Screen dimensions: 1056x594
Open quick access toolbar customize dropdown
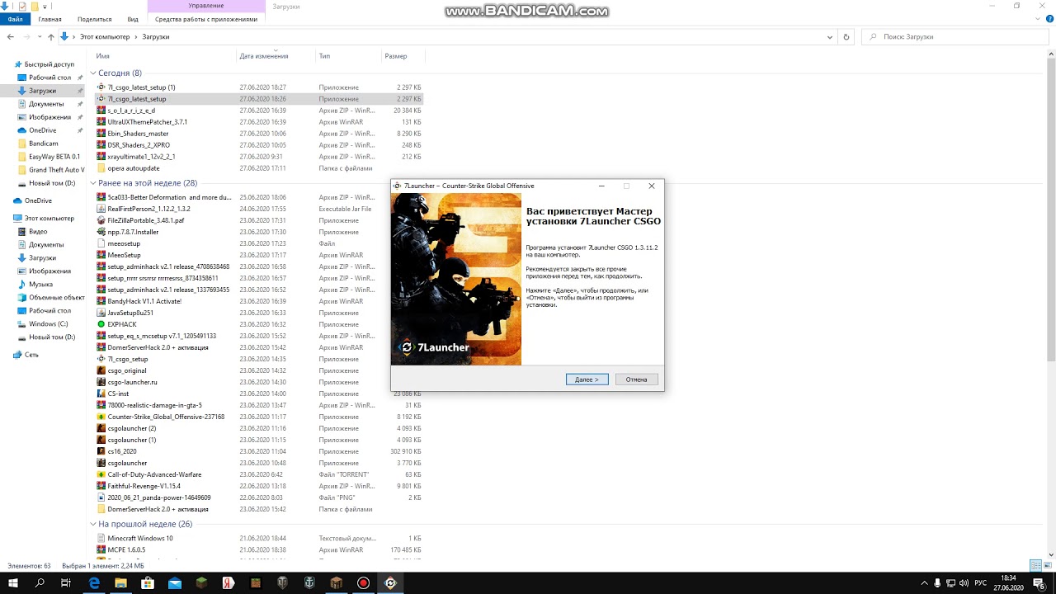click(46, 7)
